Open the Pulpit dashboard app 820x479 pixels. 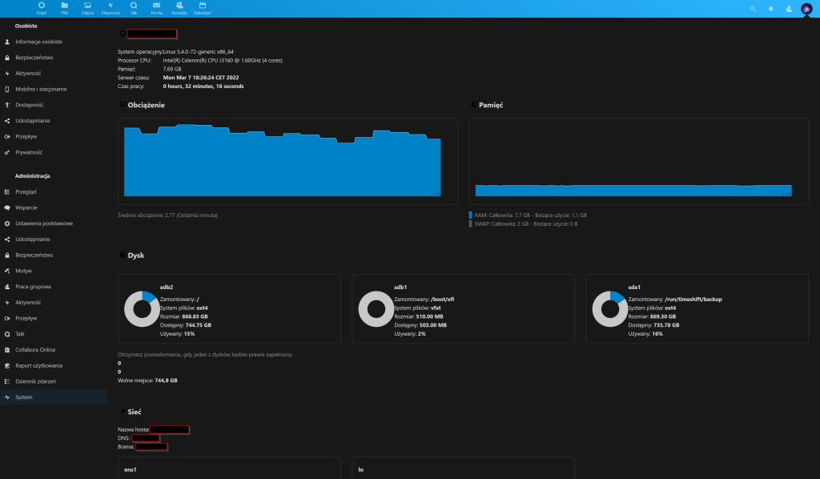click(x=42, y=8)
